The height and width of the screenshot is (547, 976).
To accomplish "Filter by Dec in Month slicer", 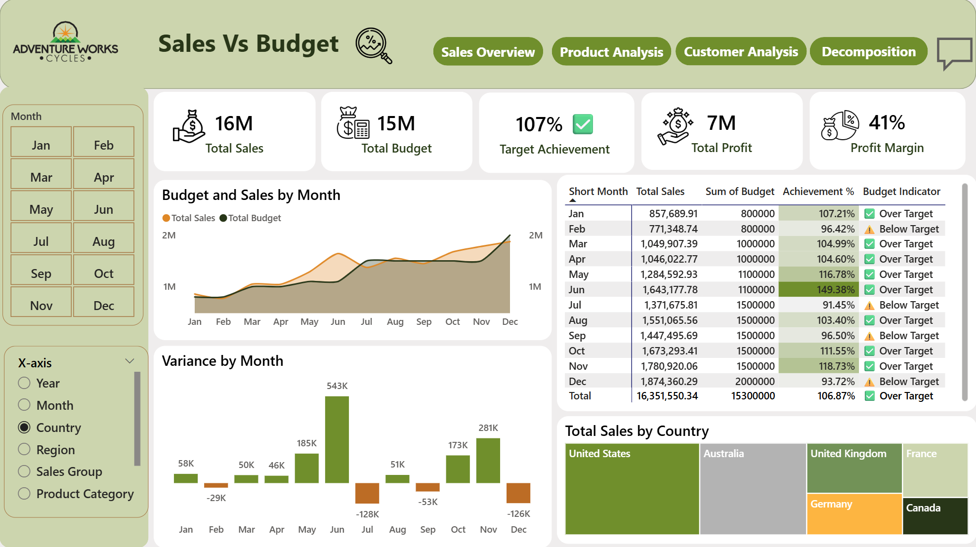I will [104, 302].
